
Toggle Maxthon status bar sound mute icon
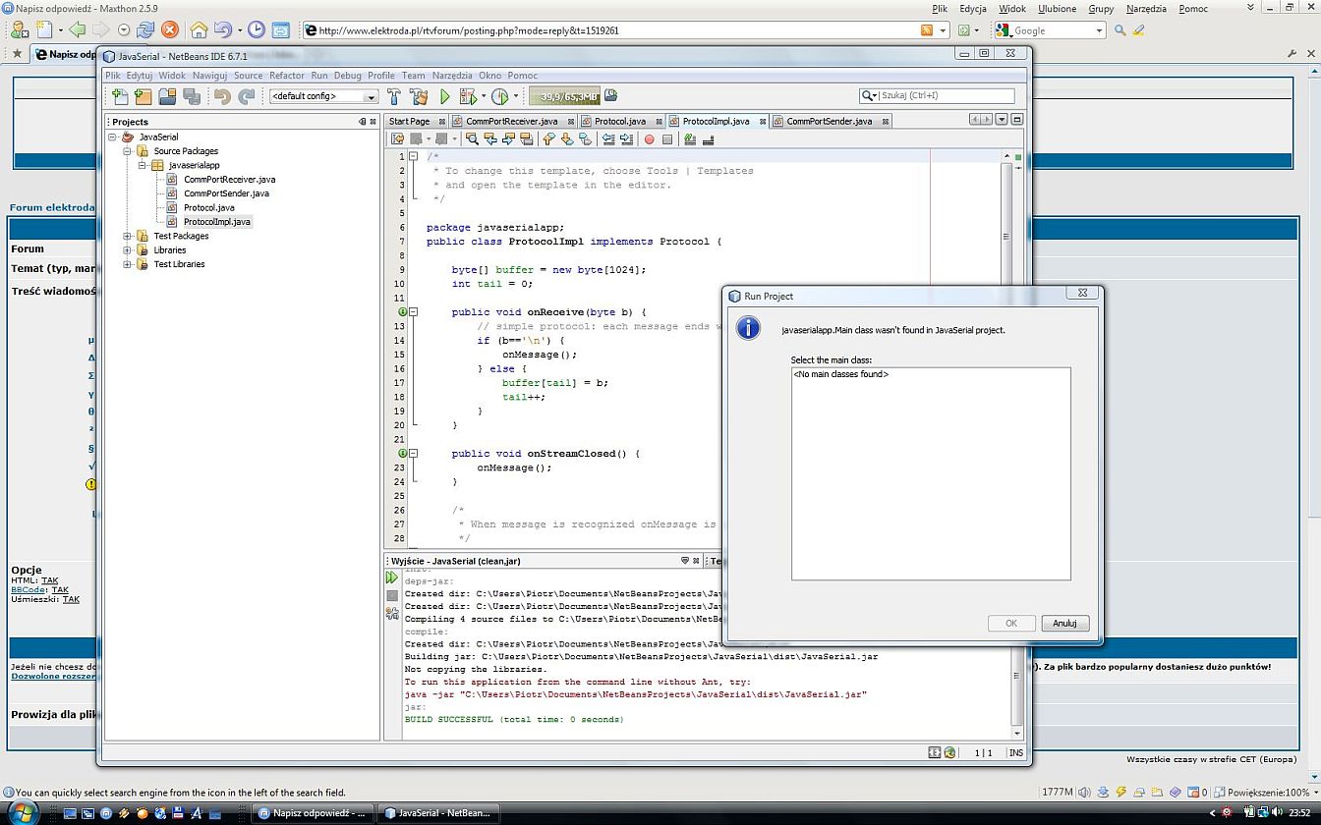pyautogui.click(x=1084, y=792)
